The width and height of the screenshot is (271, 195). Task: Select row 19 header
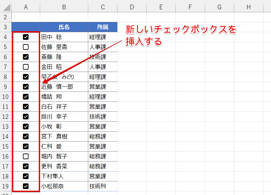coord(6,186)
